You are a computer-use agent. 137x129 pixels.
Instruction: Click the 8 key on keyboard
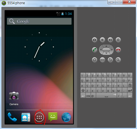[119, 75]
